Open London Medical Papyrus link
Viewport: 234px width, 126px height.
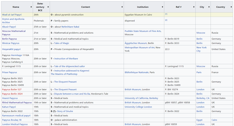(15, 124)
